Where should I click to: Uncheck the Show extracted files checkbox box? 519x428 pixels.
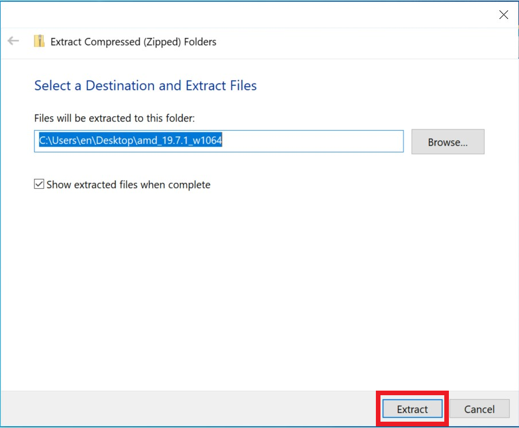(x=39, y=185)
